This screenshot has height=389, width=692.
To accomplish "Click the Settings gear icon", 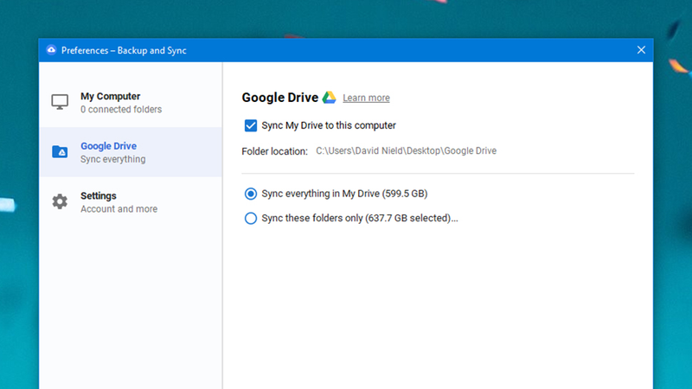I will tap(60, 201).
